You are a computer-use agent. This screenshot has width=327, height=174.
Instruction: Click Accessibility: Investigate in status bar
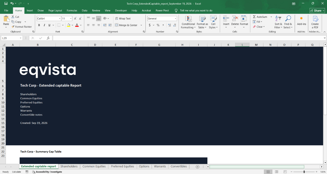[x=47, y=172]
